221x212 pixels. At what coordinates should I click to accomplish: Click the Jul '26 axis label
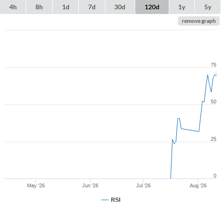tap(143, 185)
